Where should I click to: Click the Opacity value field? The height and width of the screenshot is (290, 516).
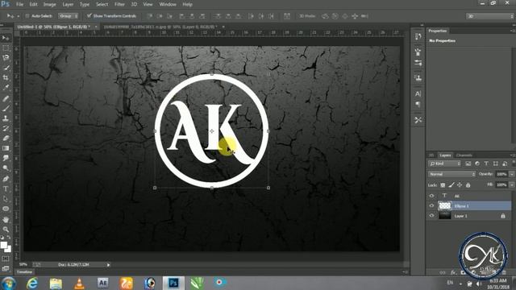click(x=501, y=174)
